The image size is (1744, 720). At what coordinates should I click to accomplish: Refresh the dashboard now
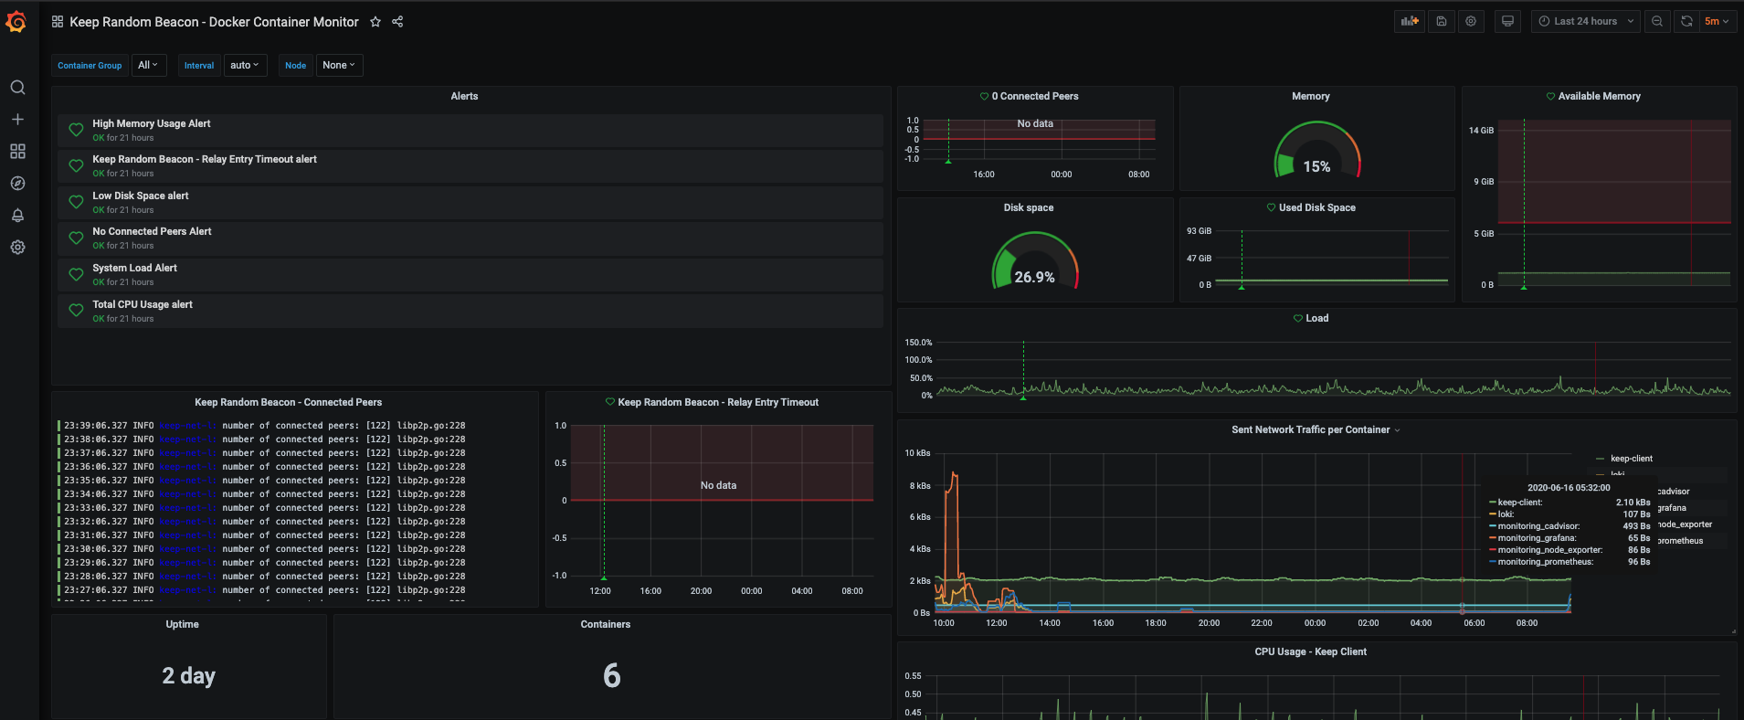click(x=1686, y=21)
